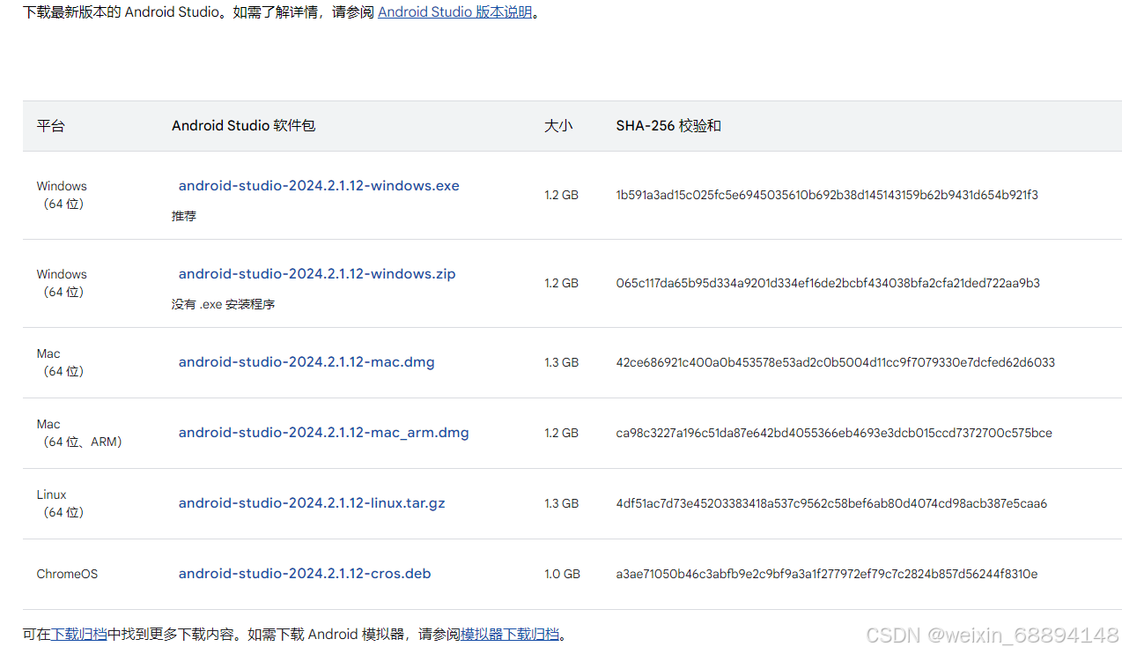Click the SHA-256 校验和 column header
The image size is (1122, 654).
click(x=668, y=126)
